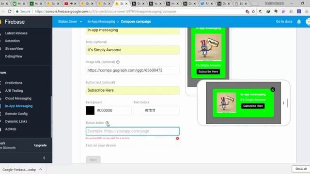Open the Button action help icon
Viewport: 310px width, 174px height.
(107, 123)
